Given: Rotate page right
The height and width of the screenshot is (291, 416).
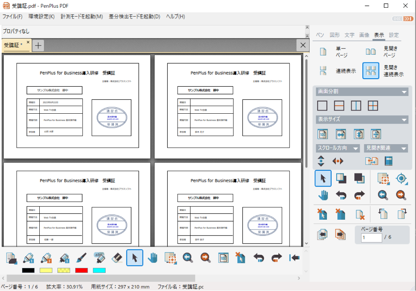Looking at the screenshot, I should click(x=402, y=214).
